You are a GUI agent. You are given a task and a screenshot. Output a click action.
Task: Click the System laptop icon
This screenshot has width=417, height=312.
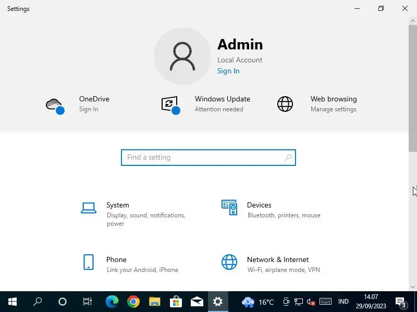(89, 207)
